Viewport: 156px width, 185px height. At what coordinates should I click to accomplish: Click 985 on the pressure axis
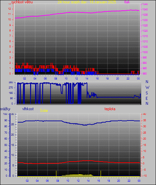coord(145,68)
